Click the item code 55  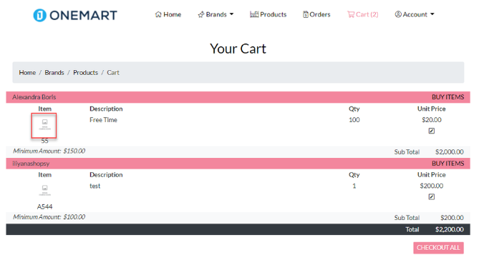tap(44, 141)
